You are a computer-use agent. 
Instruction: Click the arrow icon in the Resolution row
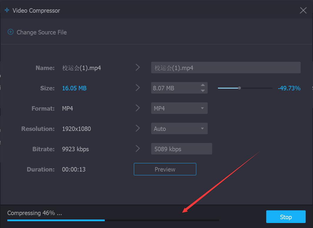click(x=137, y=129)
